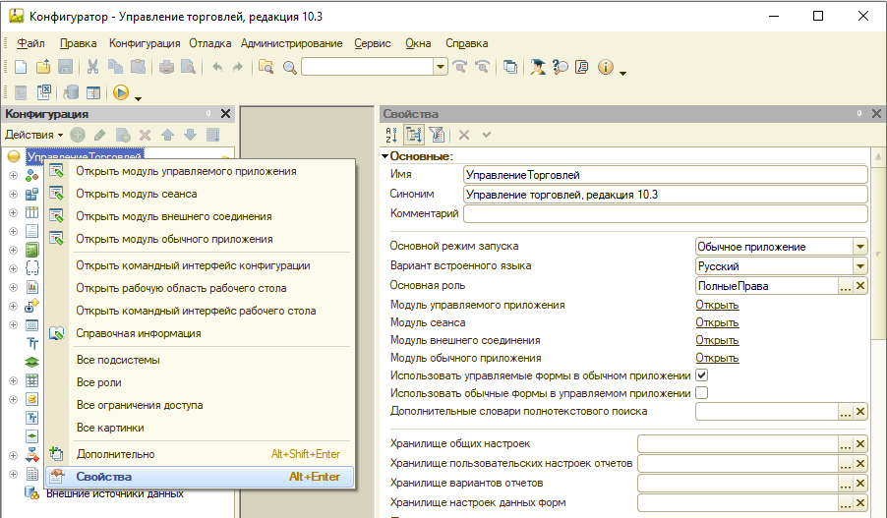Image resolution: width=887 pixels, height=518 pixels.
Task: Click the New document toolbar icon
Action: (21, 67)
